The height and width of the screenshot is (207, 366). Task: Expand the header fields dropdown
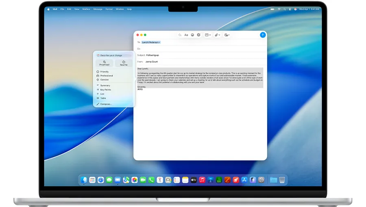tap(208, 35)
